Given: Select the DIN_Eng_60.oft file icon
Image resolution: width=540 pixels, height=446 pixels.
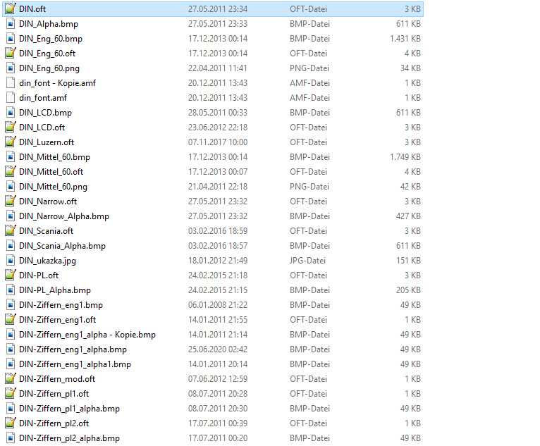Looking at the screenshot, I should click(x=11, y=53).
